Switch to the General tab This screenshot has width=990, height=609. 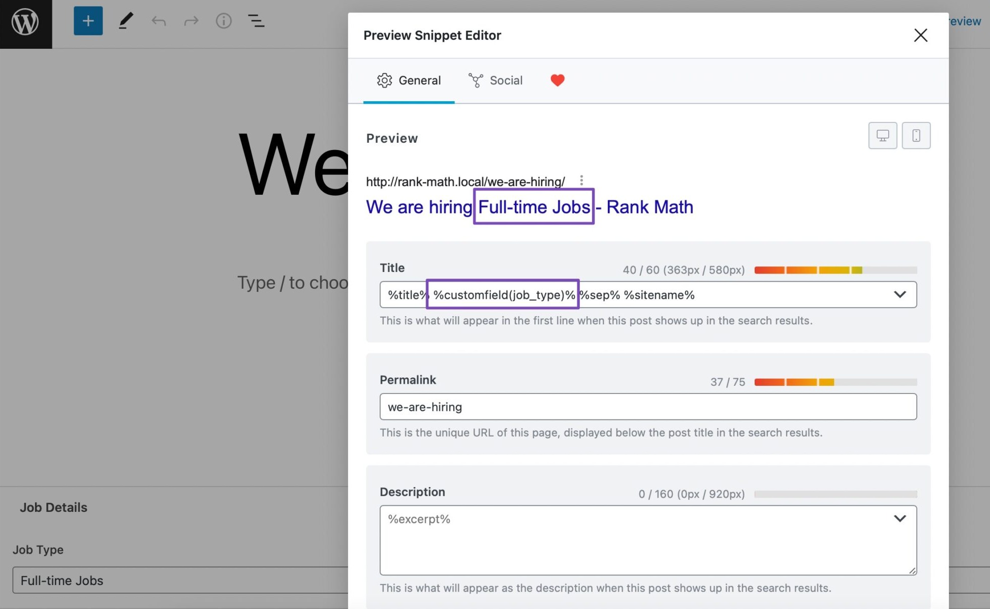click(x=409, y=80)
